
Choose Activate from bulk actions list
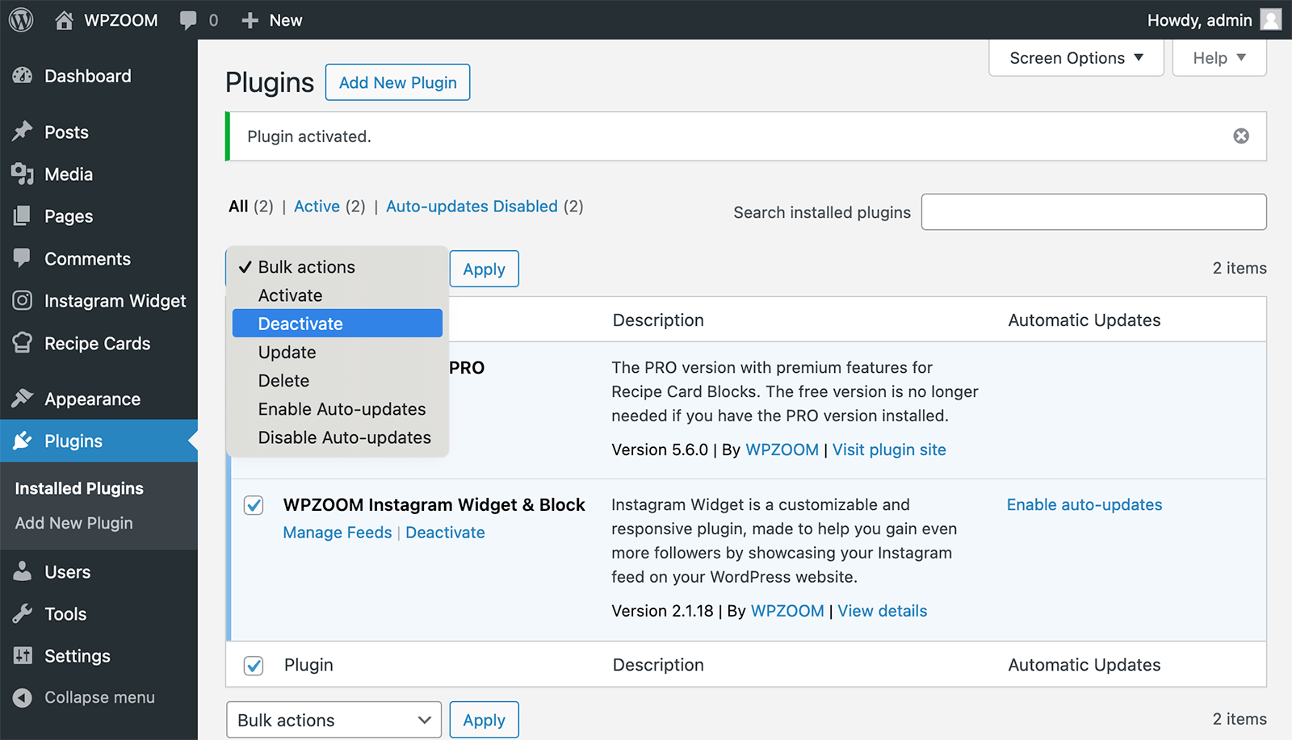point(338,295)
